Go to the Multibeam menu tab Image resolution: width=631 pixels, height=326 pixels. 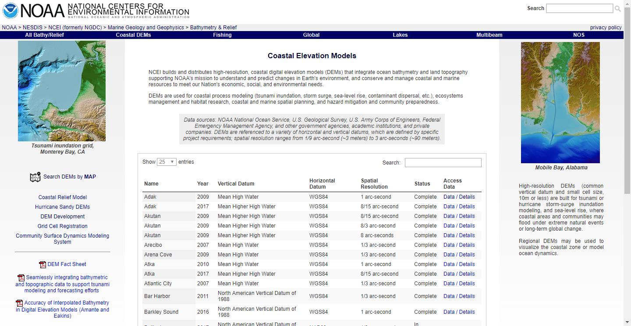pyautogui.click(x=489, y=35)
